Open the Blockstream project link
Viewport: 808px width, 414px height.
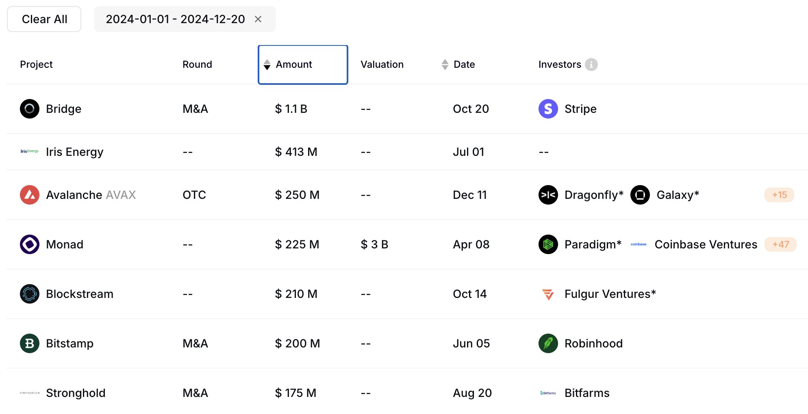point(80,294)
